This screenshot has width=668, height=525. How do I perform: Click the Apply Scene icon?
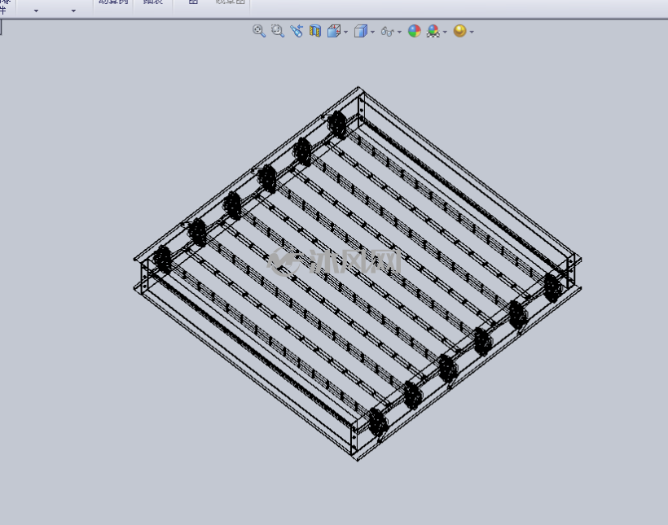click(433, 31)
